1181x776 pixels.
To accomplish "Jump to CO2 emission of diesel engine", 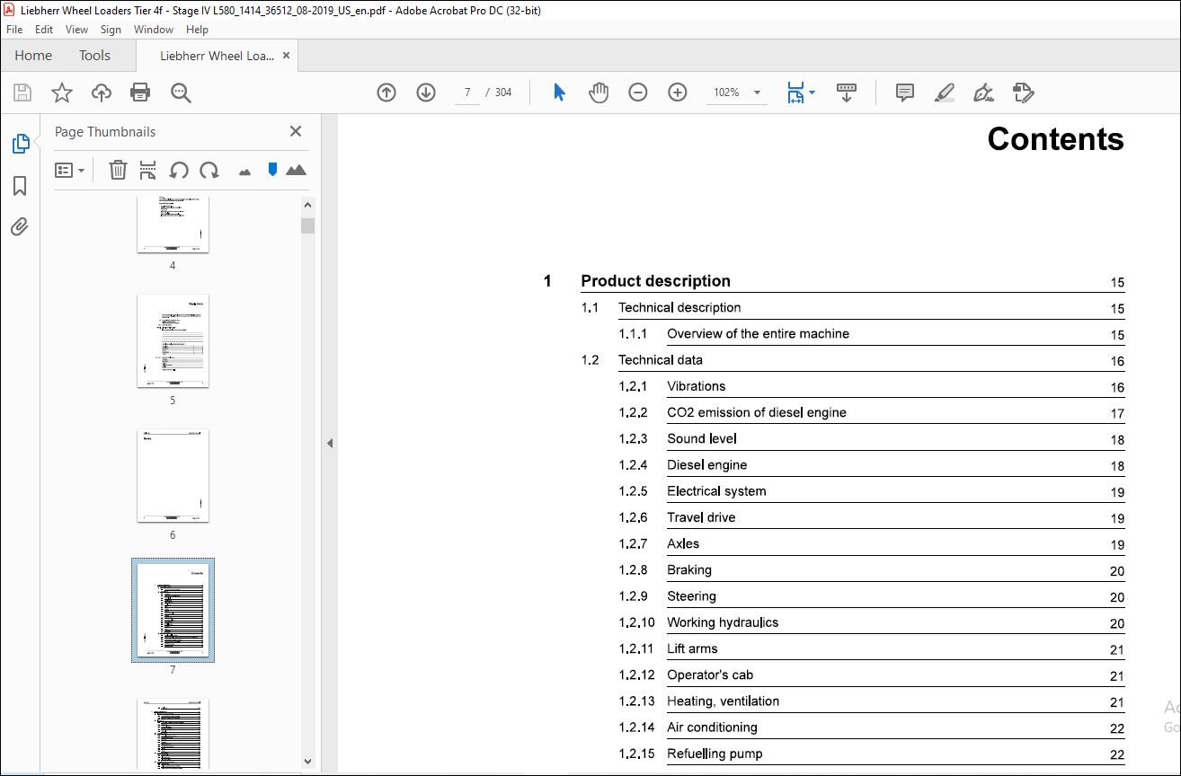I will (x=757, y=412).
